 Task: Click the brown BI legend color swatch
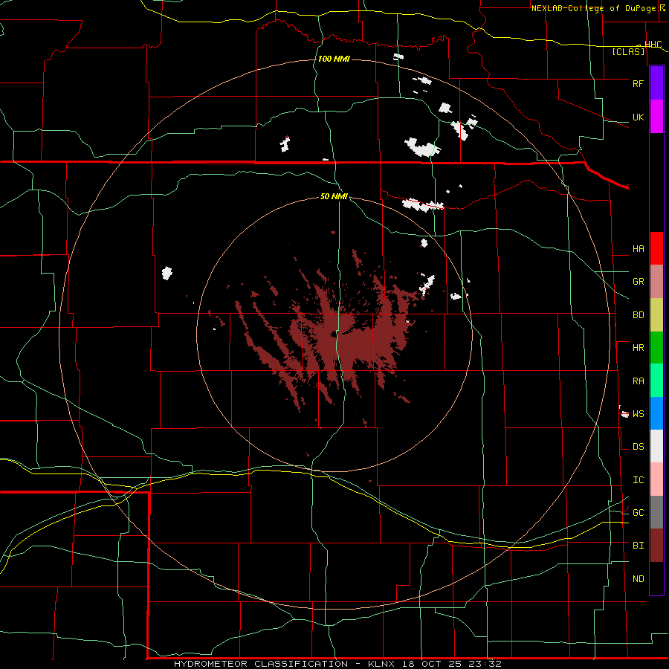656,546
